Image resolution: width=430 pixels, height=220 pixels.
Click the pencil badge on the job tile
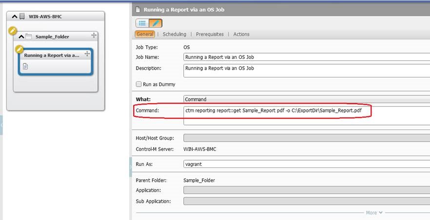click(x=19, y=49)
